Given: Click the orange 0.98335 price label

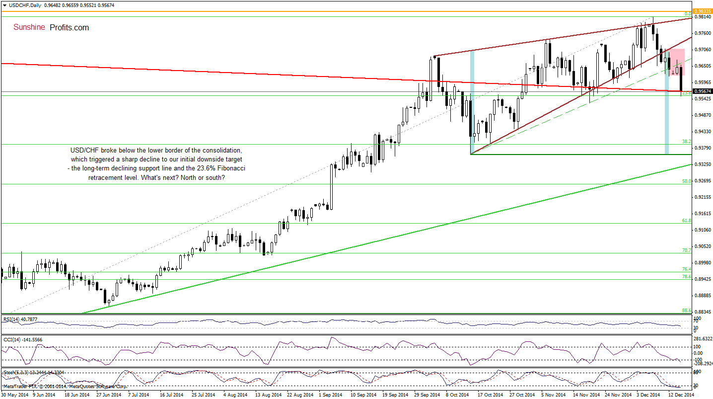Looking at the screenshot, I should coord(703,11).
